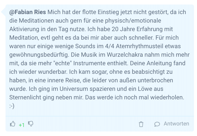This screenshot has height=136, width=197.
Task: Click the word Aktivierung in the comment
Action: [x=24, y=29]
